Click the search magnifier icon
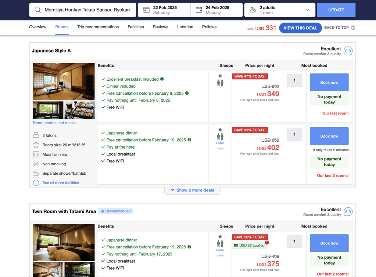Viewport: 376px width, 277px height. coord(37,10)
